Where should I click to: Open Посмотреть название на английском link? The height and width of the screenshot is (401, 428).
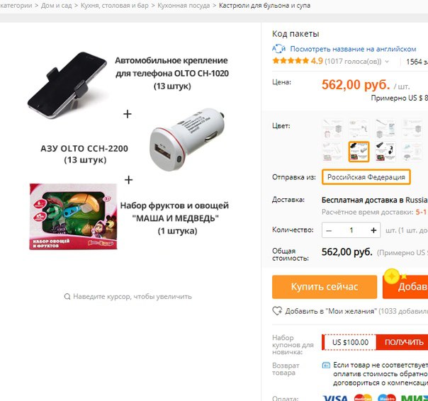tap(353, 49)
